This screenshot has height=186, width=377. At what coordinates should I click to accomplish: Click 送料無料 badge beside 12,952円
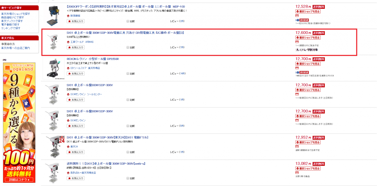(x=318, y=137)
